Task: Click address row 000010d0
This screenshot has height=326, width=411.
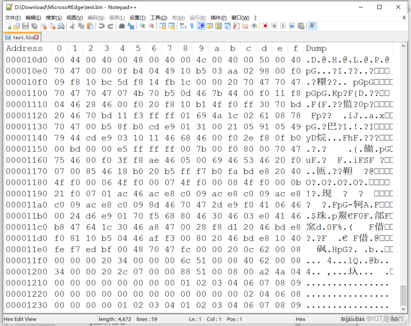Action: tap(26, 60)
